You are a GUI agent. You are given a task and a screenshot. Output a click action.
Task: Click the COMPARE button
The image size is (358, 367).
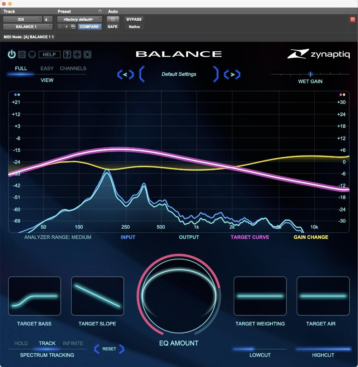(89, 27)
